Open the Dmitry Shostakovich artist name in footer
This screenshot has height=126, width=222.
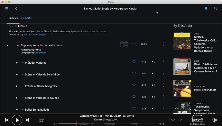pyautogui.click(x=106, y=120)
